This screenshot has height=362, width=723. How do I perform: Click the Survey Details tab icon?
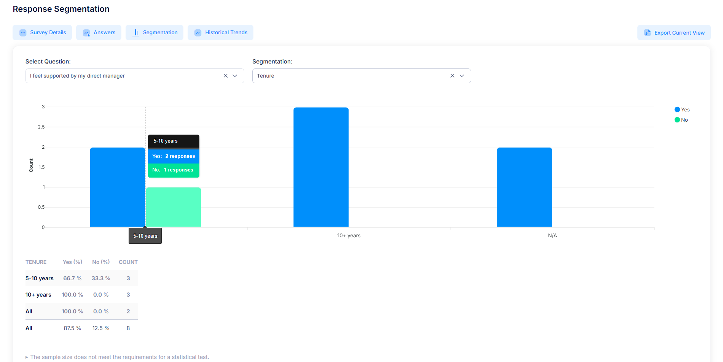23,33
